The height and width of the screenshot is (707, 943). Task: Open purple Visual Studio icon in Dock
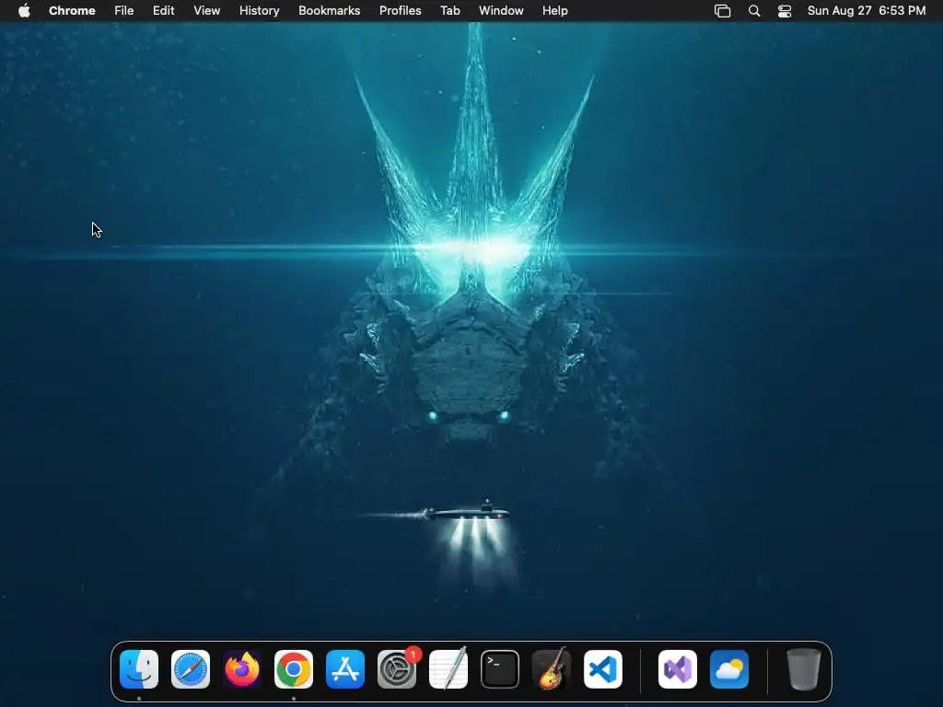click(678, 669)
